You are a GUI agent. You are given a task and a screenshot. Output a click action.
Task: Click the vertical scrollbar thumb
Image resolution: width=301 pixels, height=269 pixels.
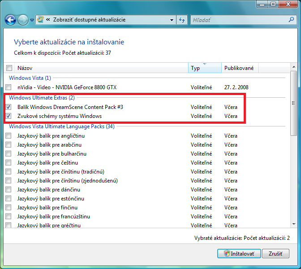click(x=294, y=104)
